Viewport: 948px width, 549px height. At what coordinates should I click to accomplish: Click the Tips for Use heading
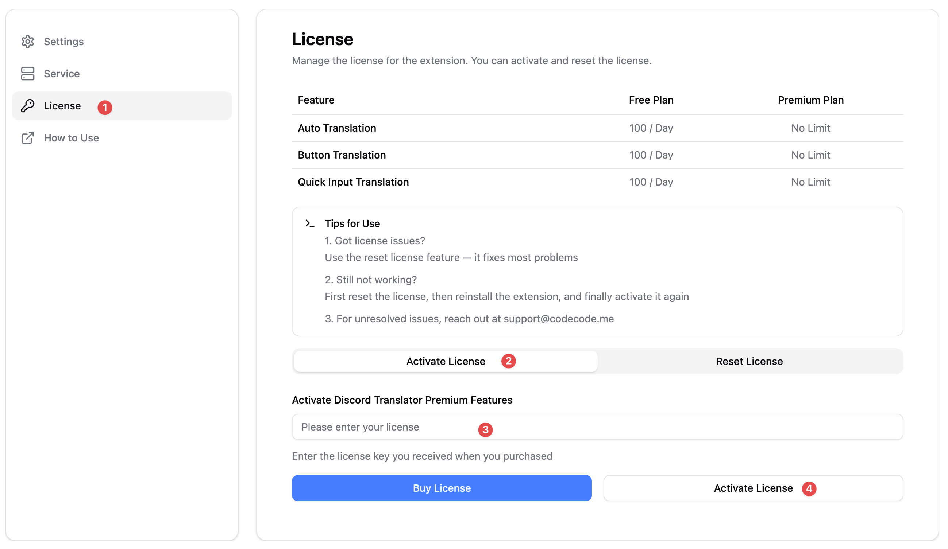pos(352,223)
